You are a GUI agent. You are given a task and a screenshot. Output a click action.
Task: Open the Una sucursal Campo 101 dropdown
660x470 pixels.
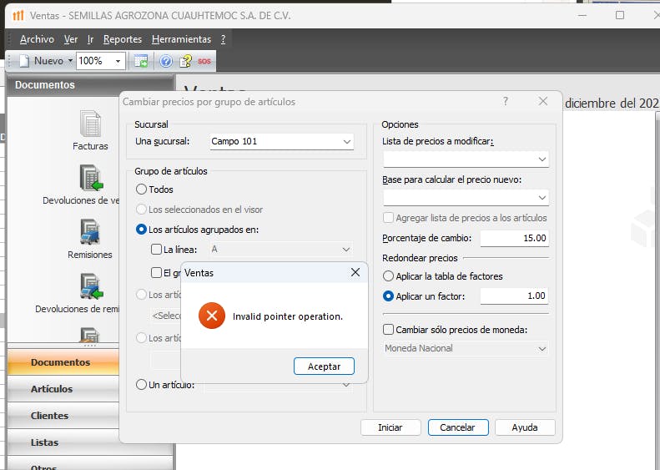pos(281,142)
